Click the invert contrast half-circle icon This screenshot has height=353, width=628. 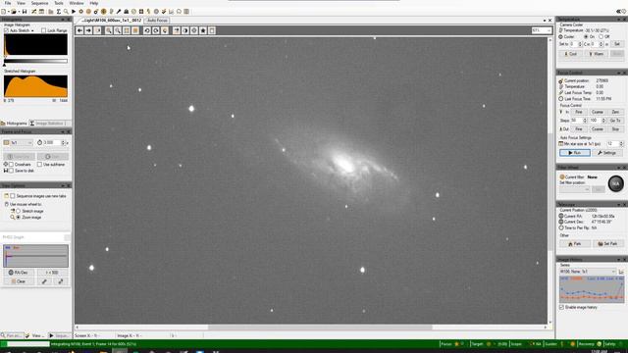pyautogui.click(x=185, y=30)
